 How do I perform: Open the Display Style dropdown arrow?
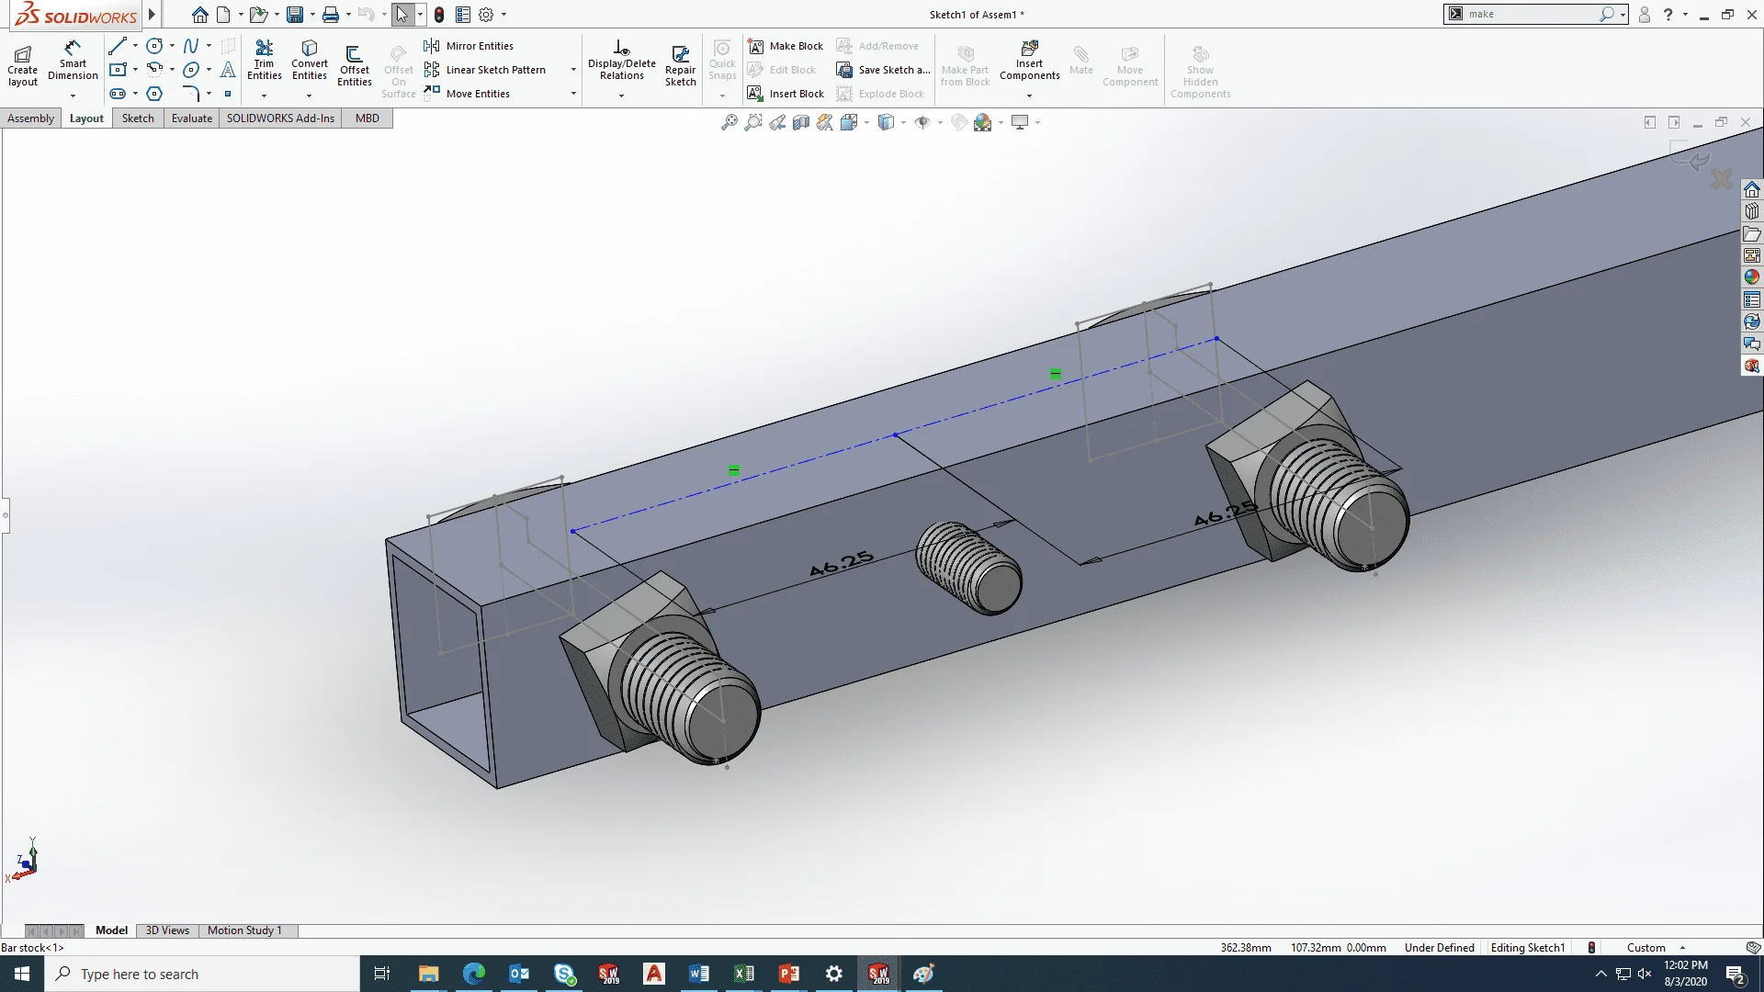(903, 122)
